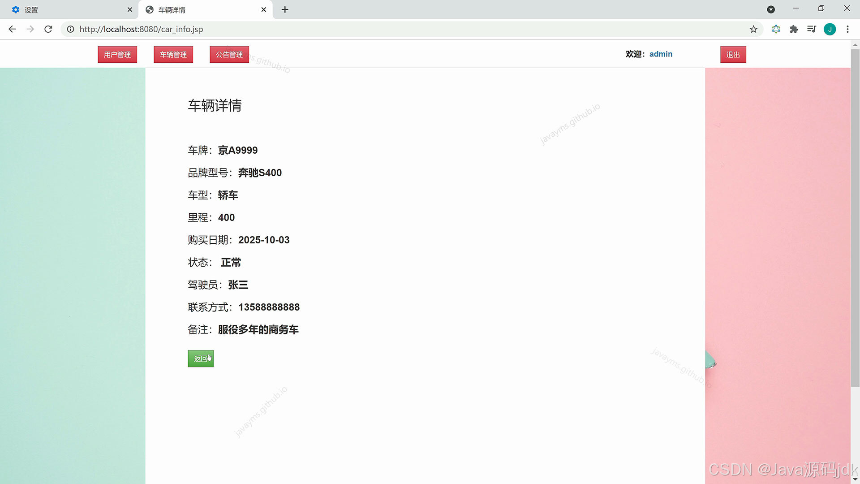Click brand model value 奔驰S400
This screenshot has height=484, width=860.
(260, 173)
